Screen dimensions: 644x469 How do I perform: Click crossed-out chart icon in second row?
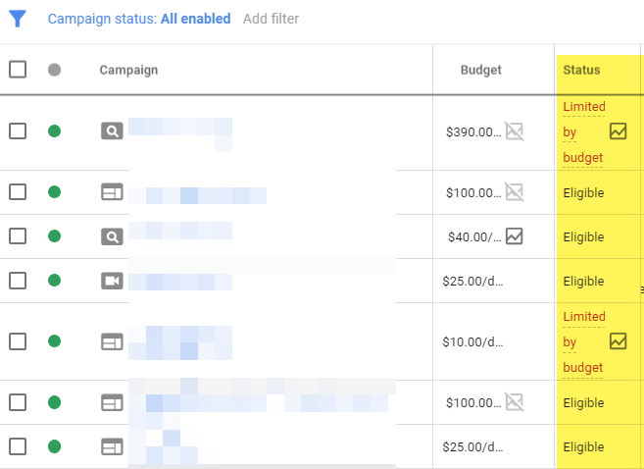(515, 192)
